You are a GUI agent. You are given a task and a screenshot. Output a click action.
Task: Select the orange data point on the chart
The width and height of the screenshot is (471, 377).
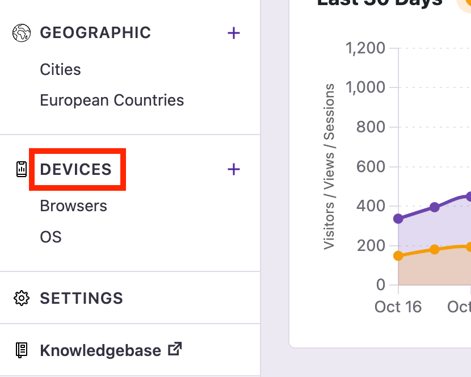398,255
